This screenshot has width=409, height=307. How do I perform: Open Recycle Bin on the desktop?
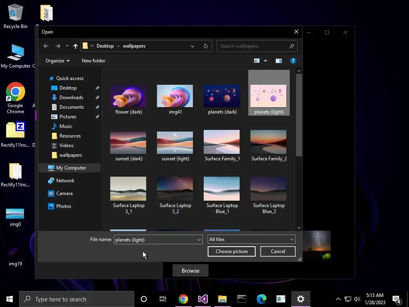[x=16, y=16]
